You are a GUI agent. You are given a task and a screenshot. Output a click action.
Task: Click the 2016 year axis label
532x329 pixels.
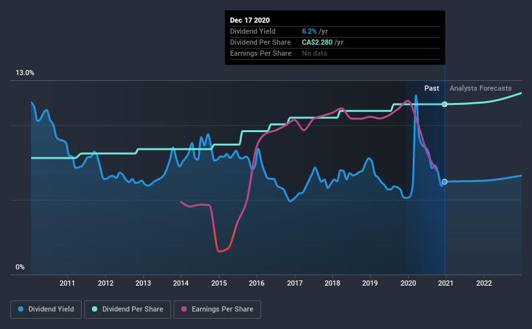pos(257,283)
